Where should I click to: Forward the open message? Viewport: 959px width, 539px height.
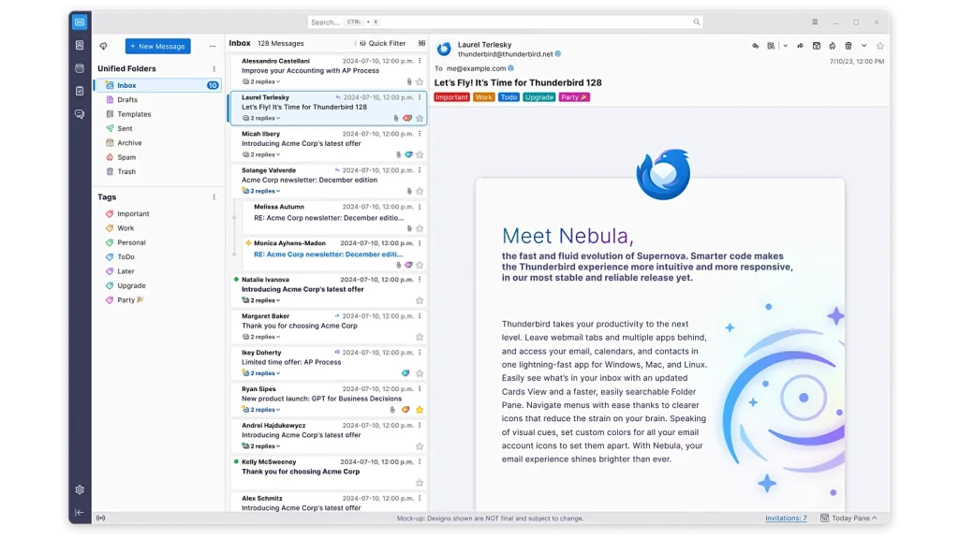click(x=800, y=46)
